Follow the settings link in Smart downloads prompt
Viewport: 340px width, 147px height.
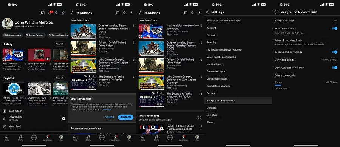pyautogui.click(x=107, y=110)
